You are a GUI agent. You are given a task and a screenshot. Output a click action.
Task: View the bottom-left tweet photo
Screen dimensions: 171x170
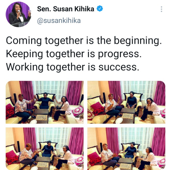45,149
